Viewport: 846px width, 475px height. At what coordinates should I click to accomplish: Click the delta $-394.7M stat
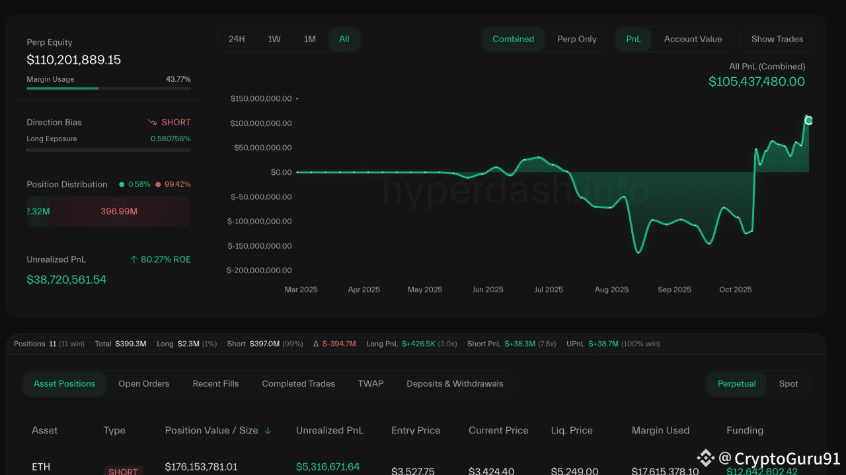point(336,344)
